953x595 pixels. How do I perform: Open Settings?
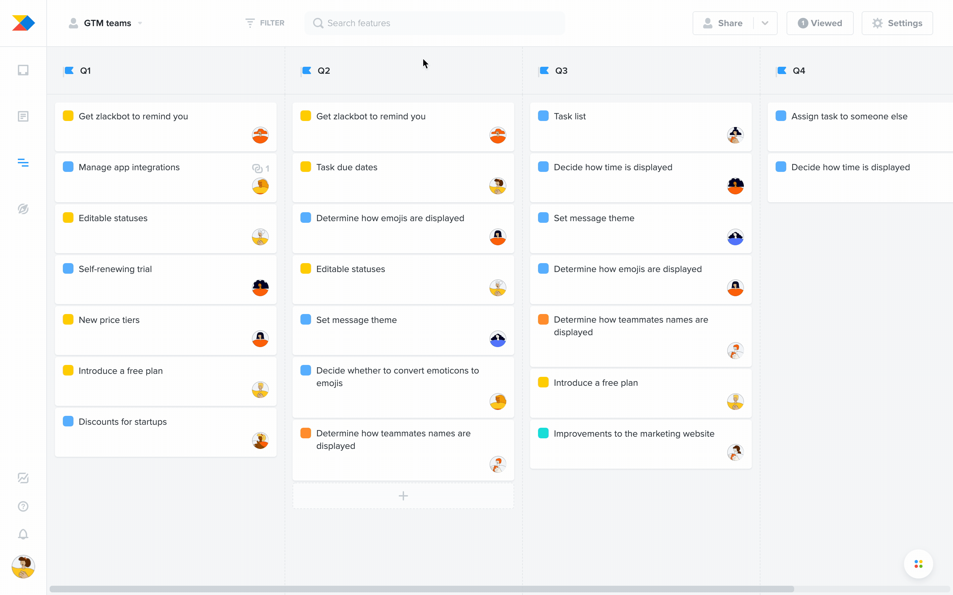897,23
